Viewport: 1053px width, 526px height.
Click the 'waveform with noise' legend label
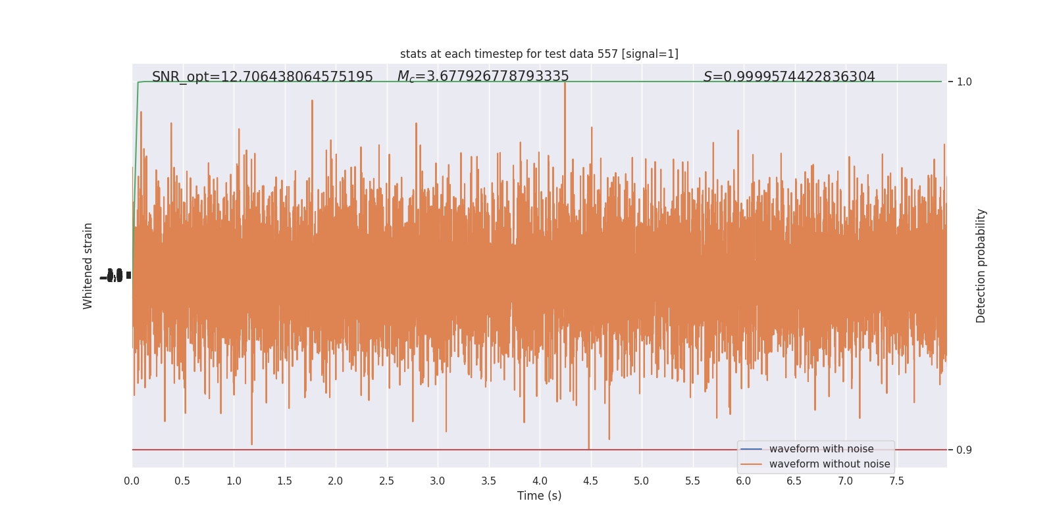point(821,449)
